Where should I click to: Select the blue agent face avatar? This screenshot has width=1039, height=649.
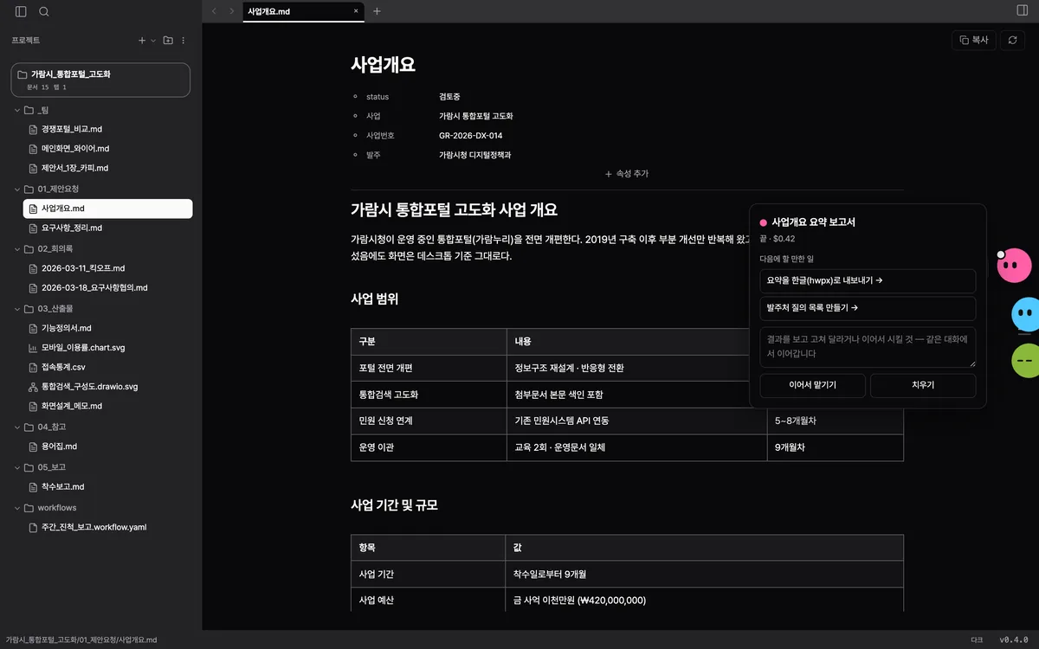[1026, 314]
